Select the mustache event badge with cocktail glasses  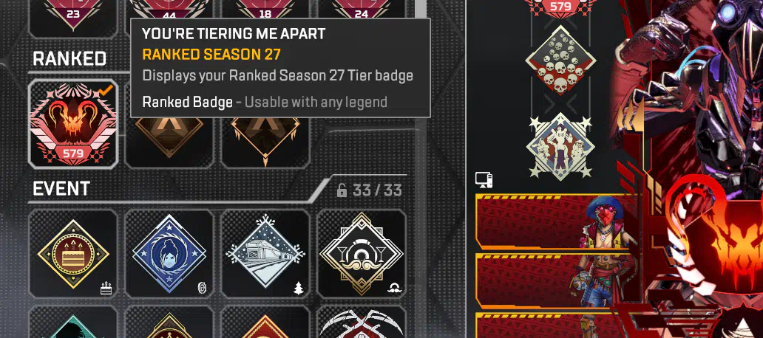[361, 254]
